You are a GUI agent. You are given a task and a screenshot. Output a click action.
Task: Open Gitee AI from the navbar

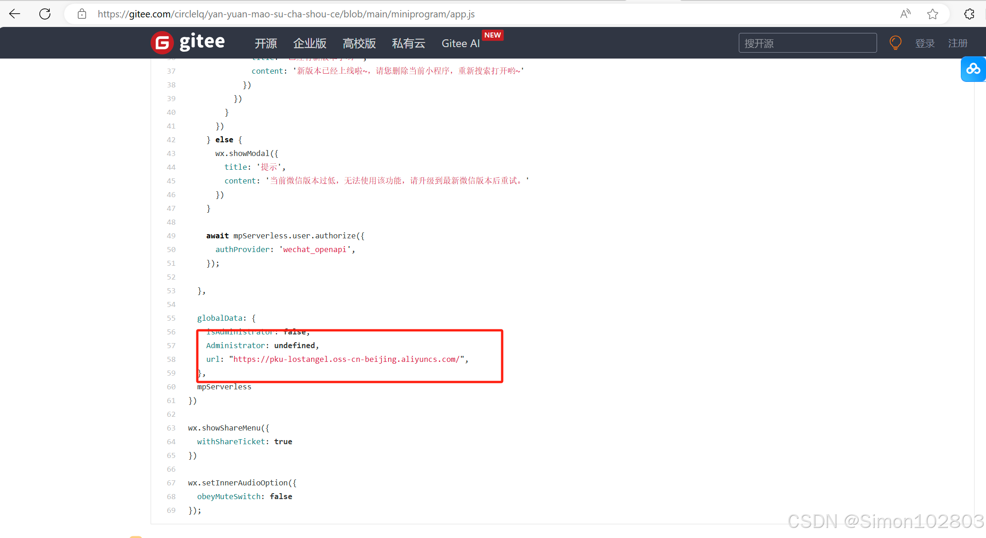[x=460, y=43]
